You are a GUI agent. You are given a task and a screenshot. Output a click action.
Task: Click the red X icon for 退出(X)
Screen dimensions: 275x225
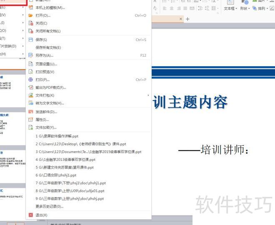31,215
